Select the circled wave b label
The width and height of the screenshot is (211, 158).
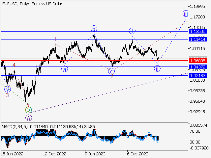point(94,29)
